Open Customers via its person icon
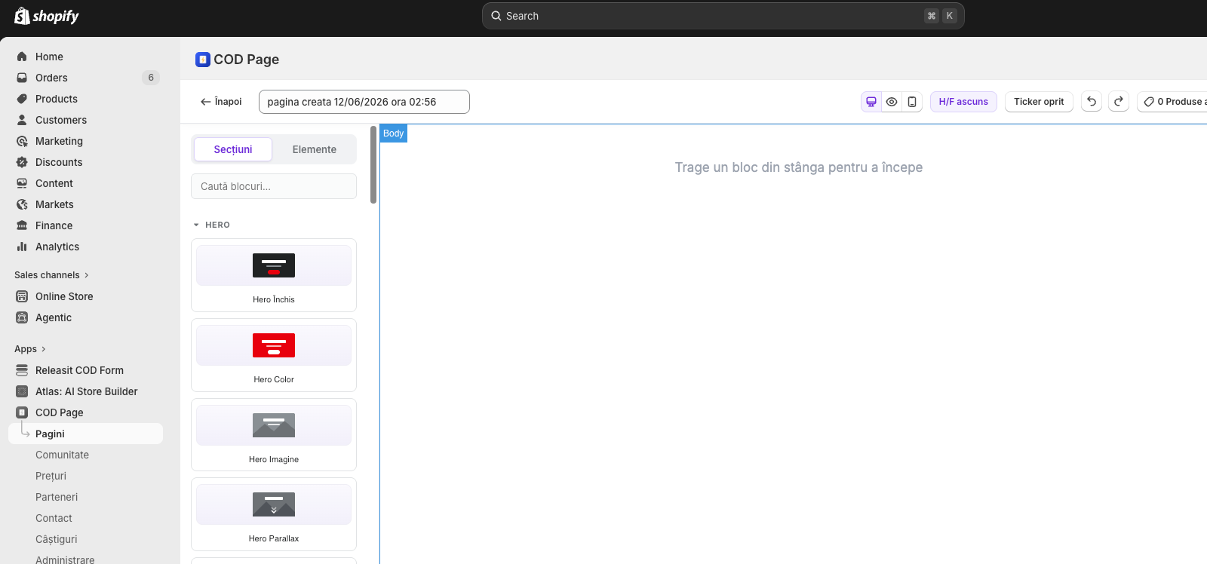1207x564 pixels. click(22, 120)
